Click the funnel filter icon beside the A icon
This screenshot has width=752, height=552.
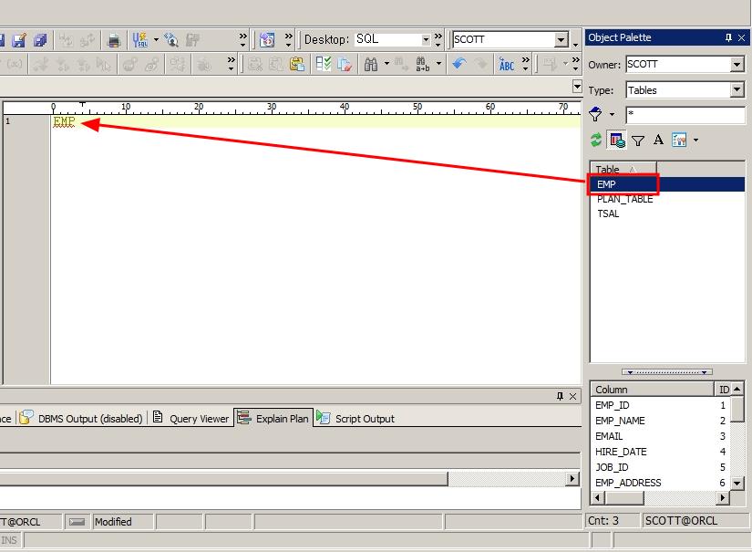pos(638,141)
